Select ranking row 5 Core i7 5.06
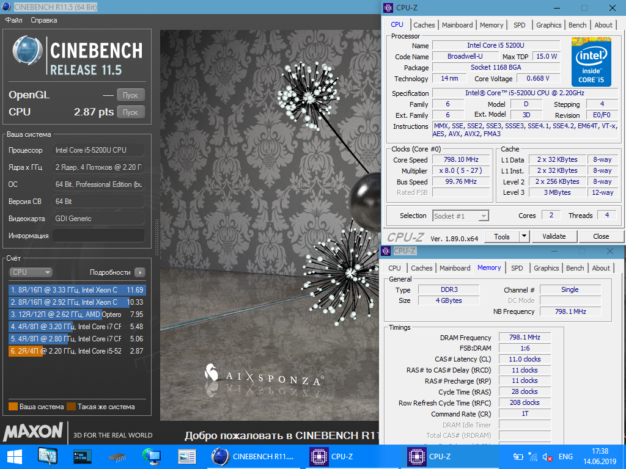 [77, 339]
